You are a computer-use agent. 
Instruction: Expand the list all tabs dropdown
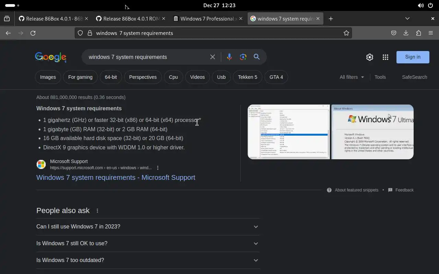tap(407, 19)
